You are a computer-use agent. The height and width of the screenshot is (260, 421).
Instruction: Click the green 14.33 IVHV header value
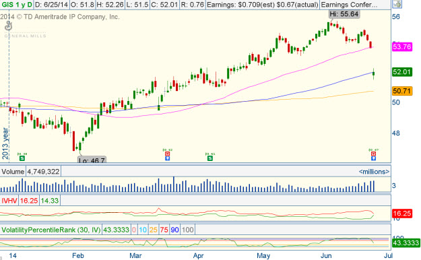50,201
